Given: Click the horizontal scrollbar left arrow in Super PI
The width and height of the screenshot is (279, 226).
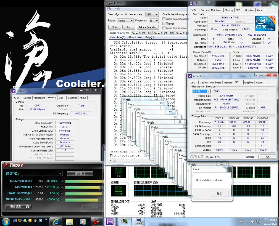Looking at the screenshot, I should coord(111,160).
